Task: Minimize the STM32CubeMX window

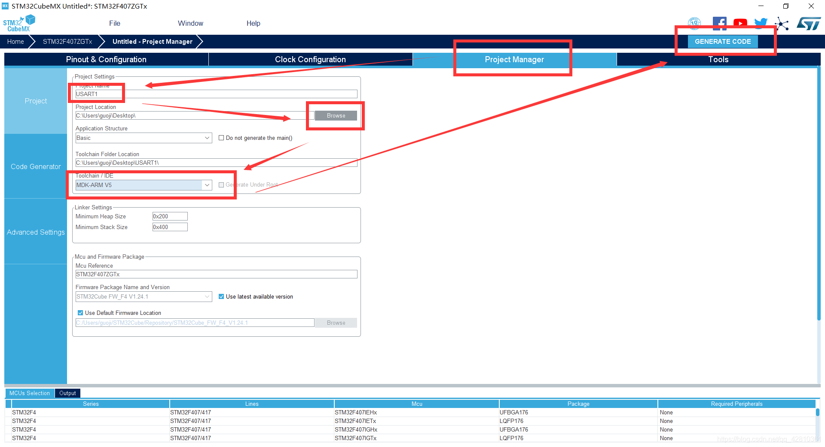Action: (x=761, y=6)
